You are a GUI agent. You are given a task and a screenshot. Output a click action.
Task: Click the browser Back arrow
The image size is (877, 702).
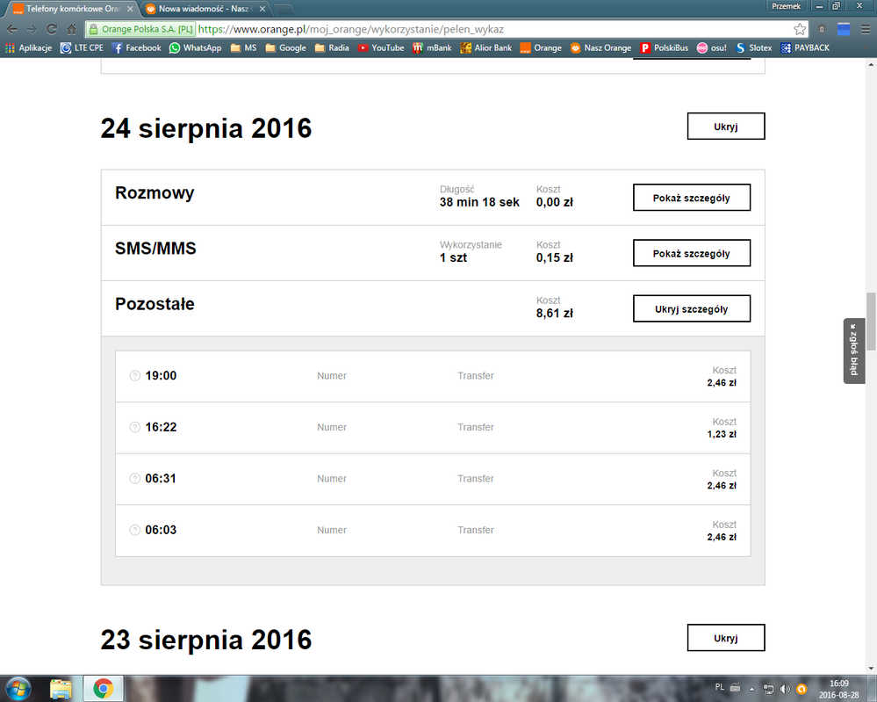click(x=12, y=29)
